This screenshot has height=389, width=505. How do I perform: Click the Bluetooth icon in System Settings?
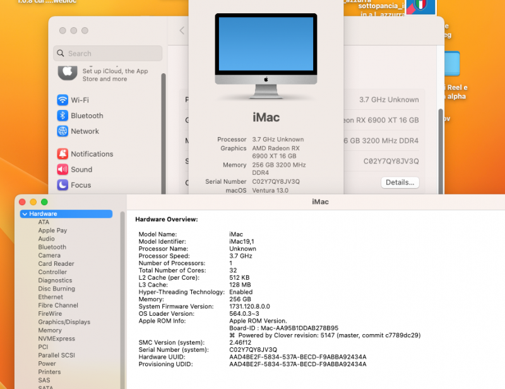coord(62,116)
